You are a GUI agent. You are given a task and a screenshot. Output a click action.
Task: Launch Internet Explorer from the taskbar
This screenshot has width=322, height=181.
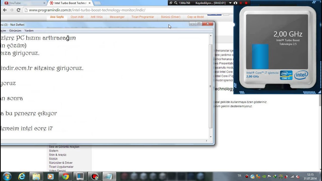(22, 176)
